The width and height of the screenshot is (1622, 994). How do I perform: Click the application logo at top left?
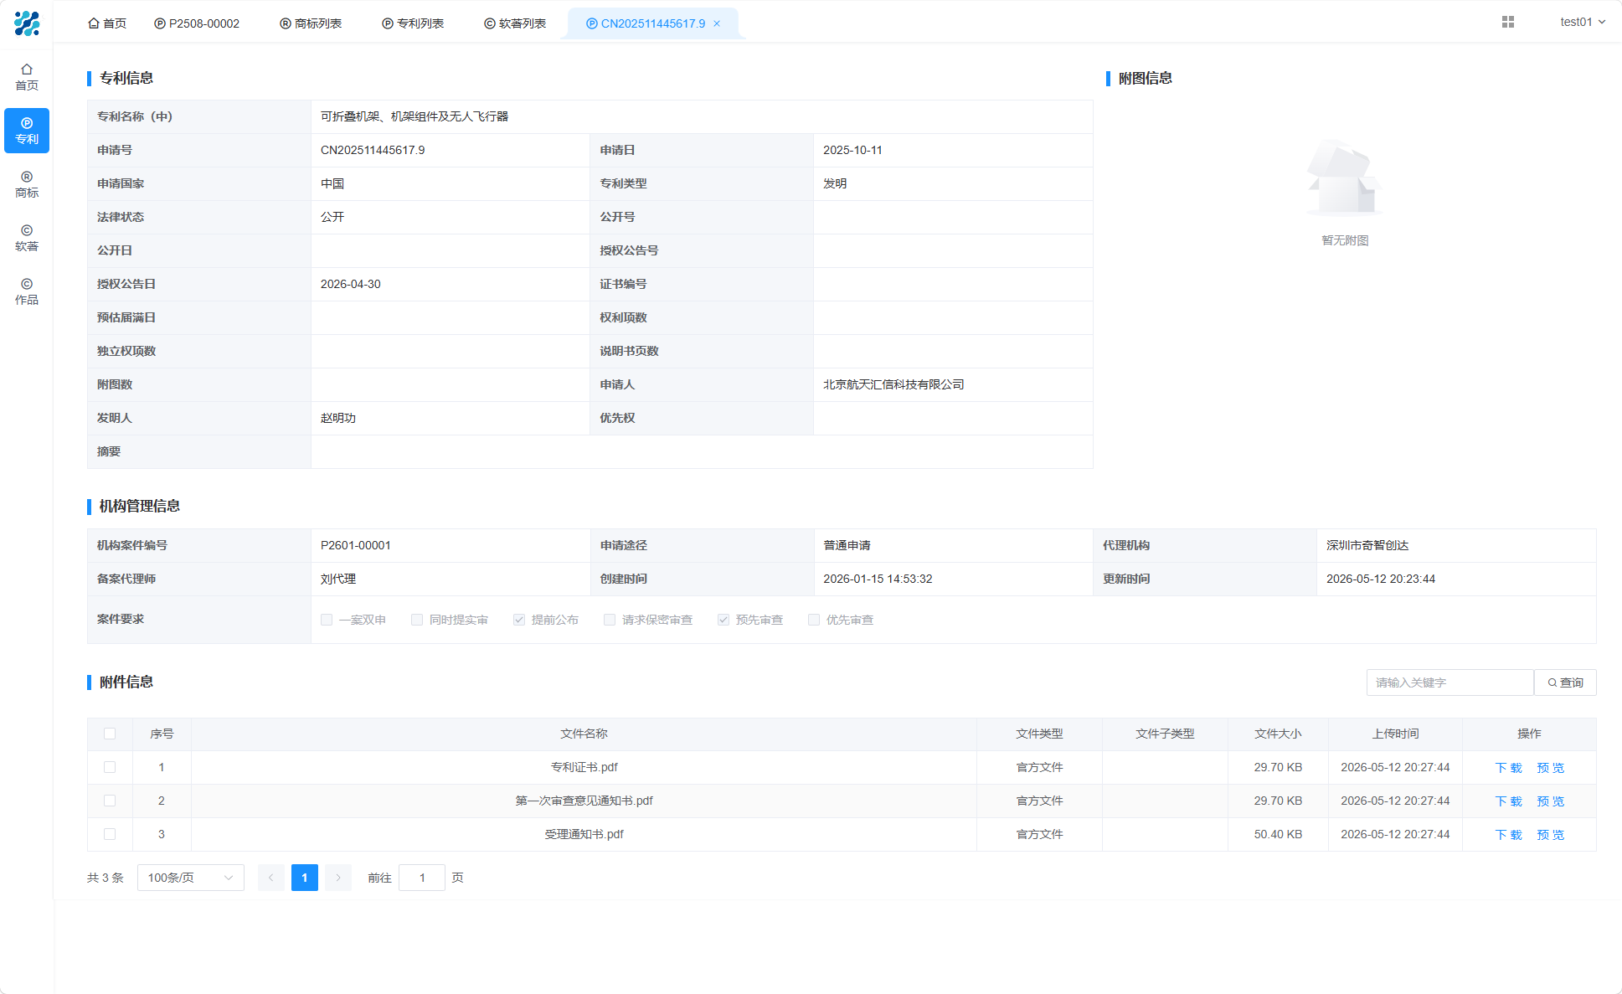27,23
